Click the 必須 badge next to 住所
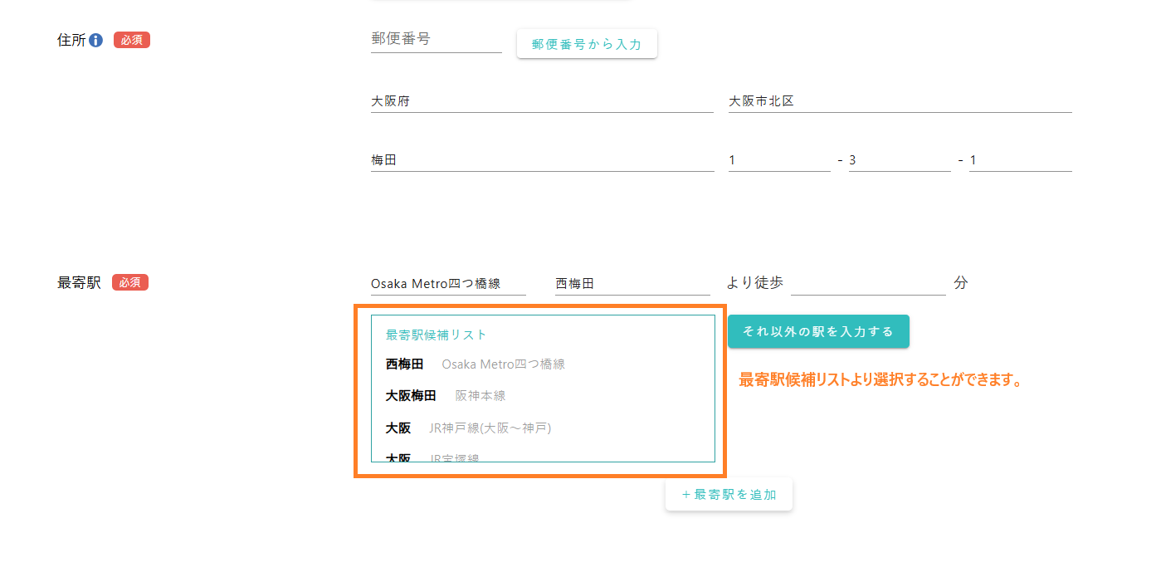 tap(132, 40)
